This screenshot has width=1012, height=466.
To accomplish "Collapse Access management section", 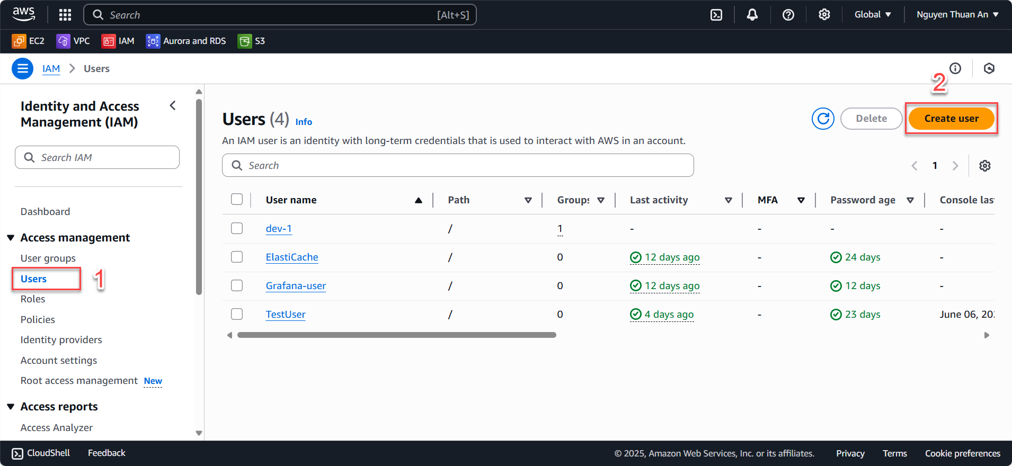I will pyautogui.click(x=11, y=238).
